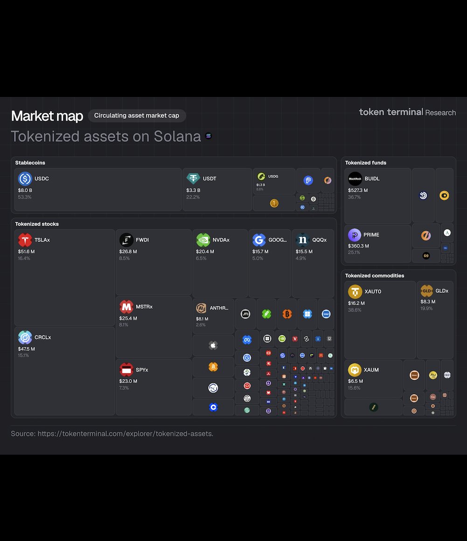Click the Solana logo beside the title
The image size is (467, 541).
click(209, 136)
